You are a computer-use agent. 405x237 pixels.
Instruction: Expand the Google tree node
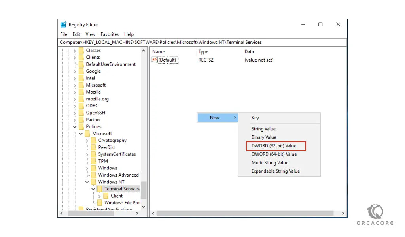[x=75, y=71]
